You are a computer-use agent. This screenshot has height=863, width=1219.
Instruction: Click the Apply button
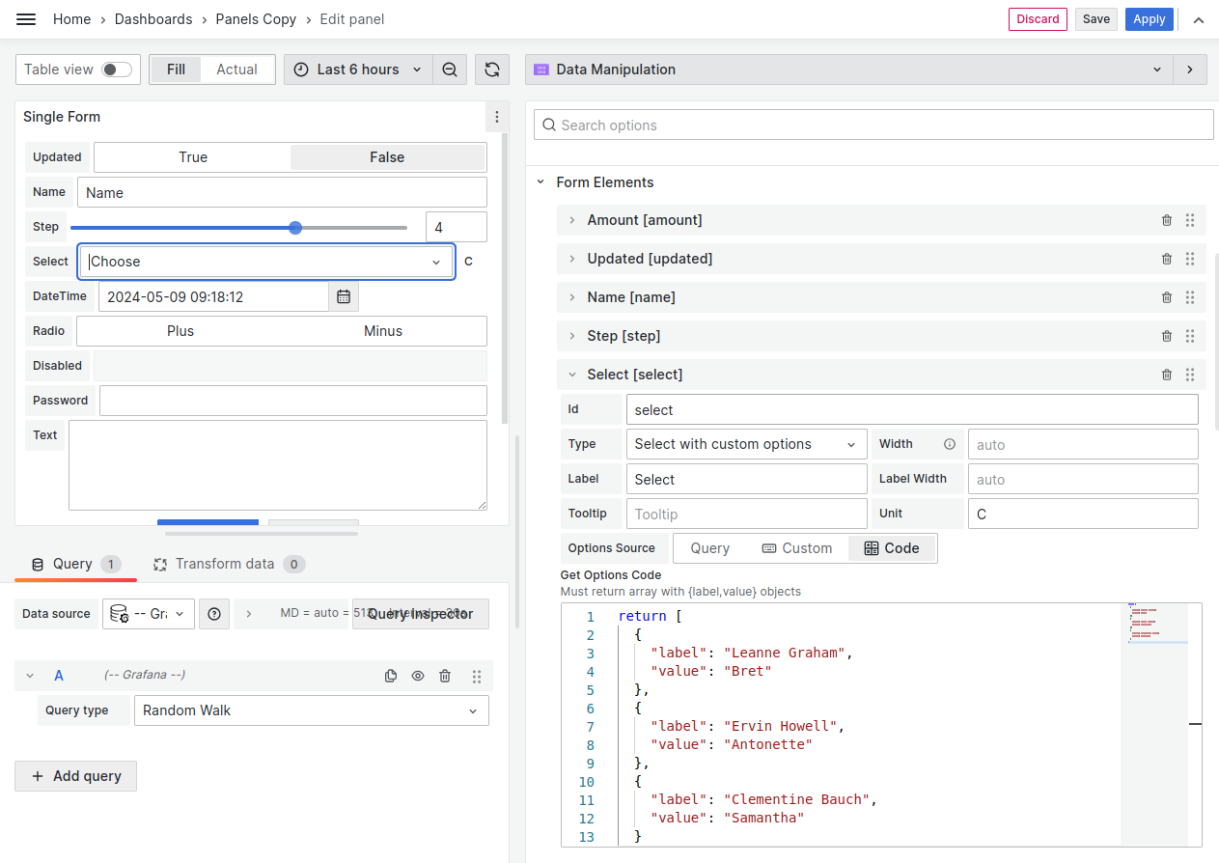tap(1149, 18)
